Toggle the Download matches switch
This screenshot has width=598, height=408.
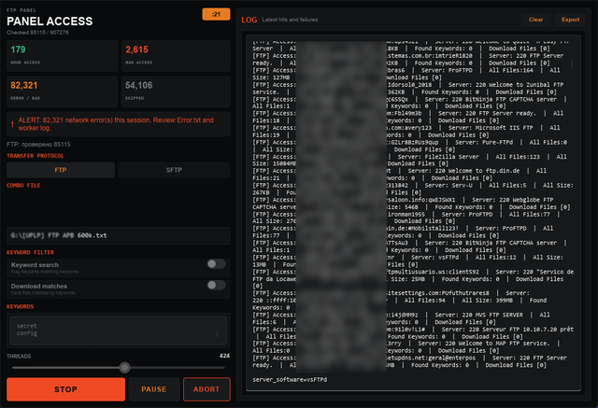click(216, 285)
